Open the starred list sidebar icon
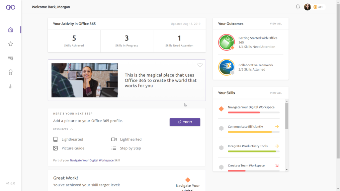 [x=11, y=58]
